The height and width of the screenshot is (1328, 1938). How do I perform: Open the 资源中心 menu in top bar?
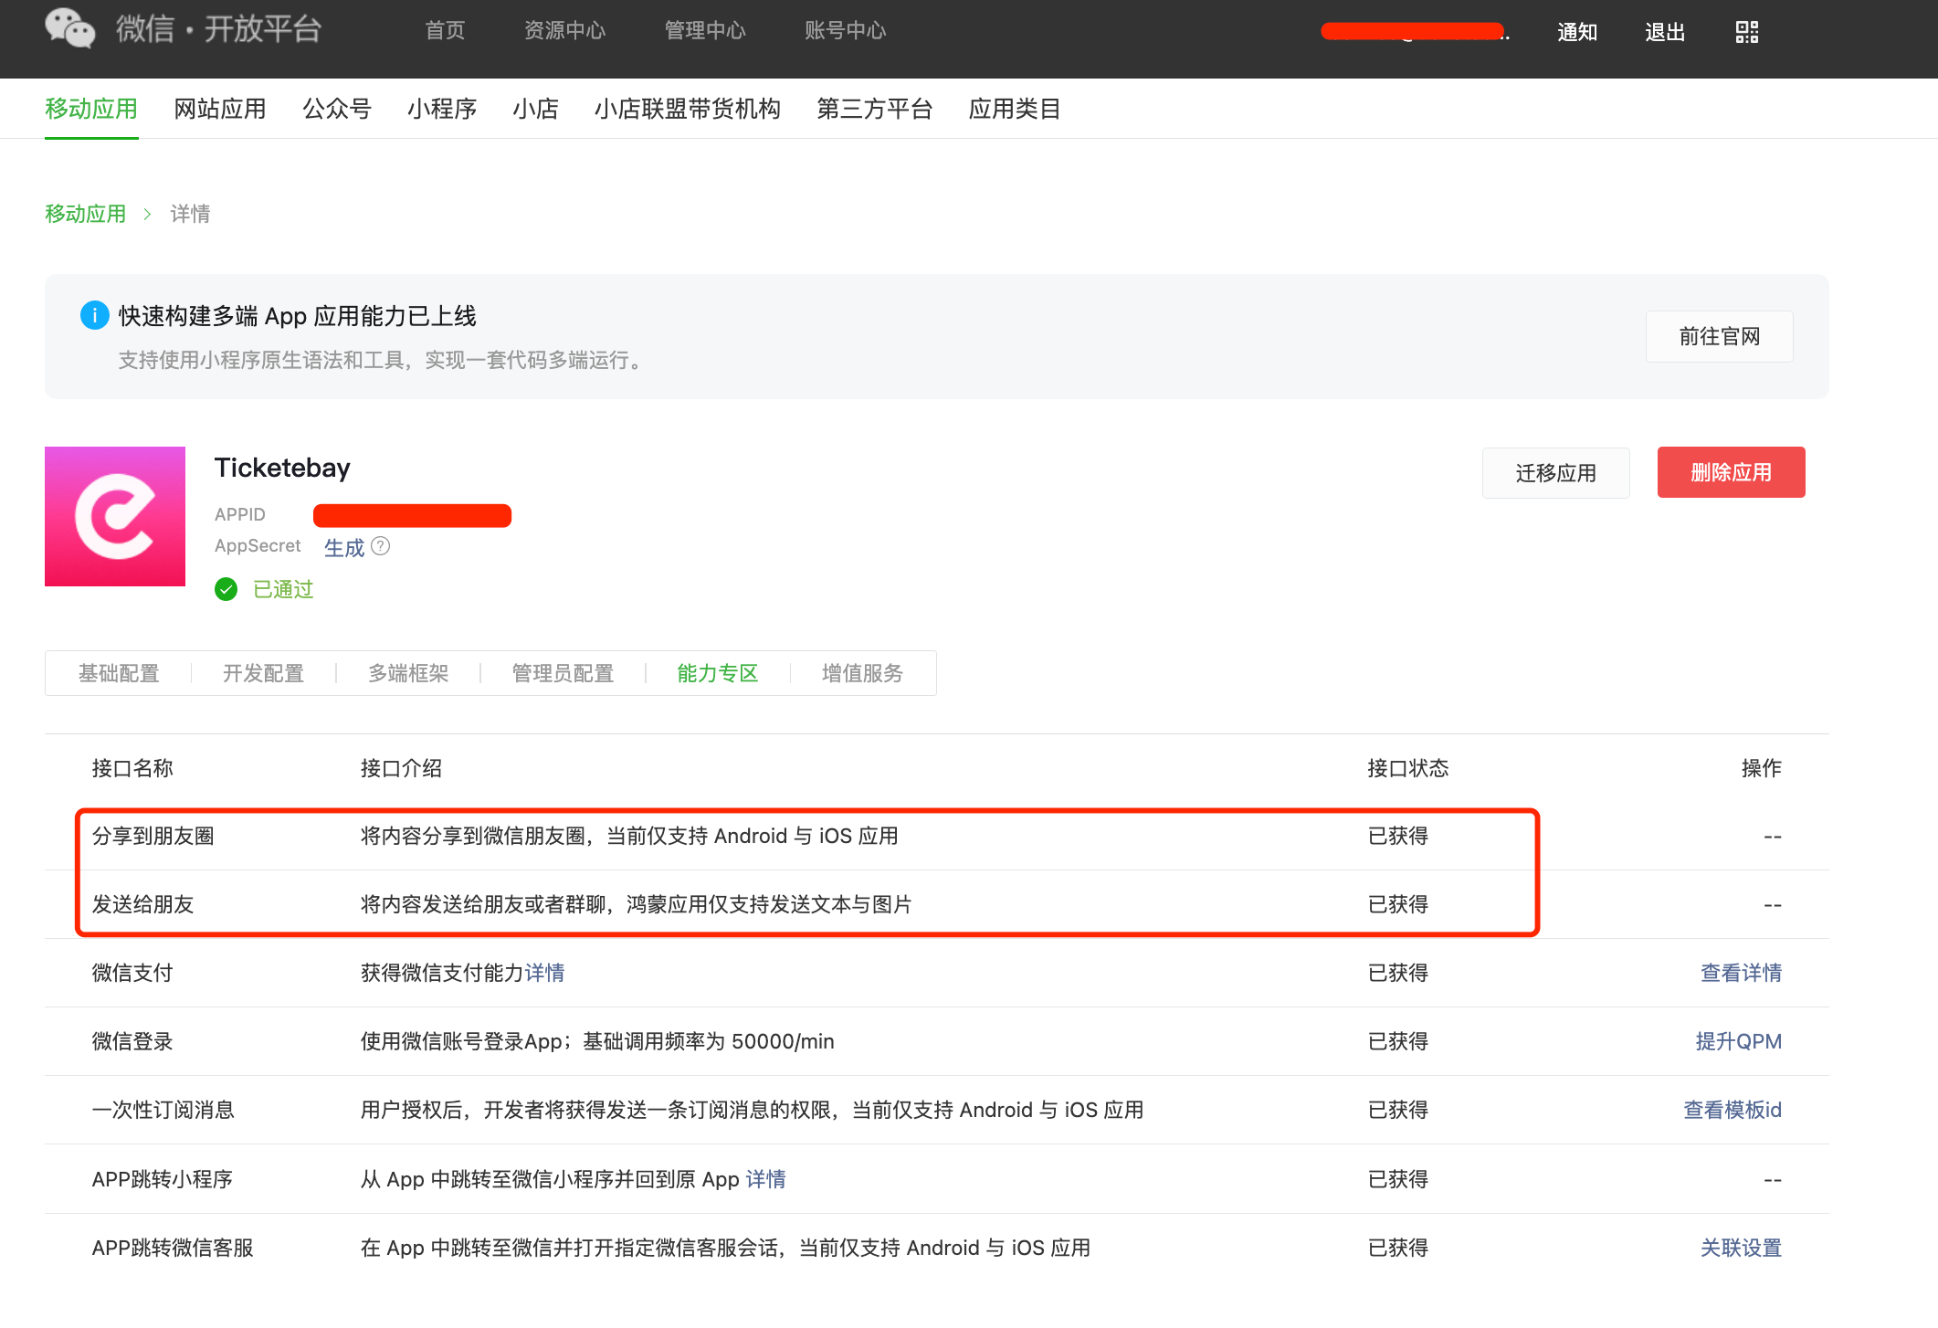[564, 30]
